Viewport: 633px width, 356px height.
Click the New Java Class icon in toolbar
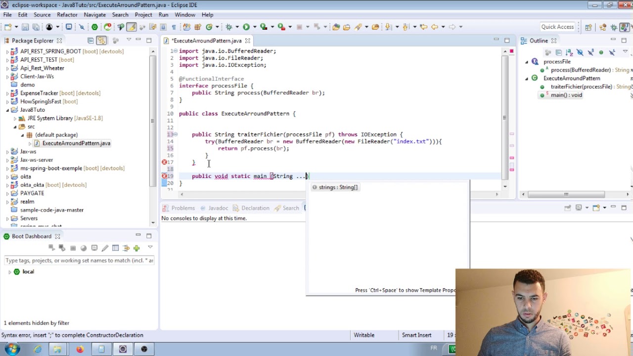[209, 27]
